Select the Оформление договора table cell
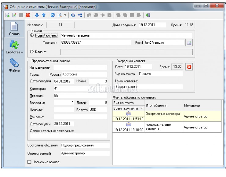Image resolution: width=226 pixels, height=177 pixels. 164,116
